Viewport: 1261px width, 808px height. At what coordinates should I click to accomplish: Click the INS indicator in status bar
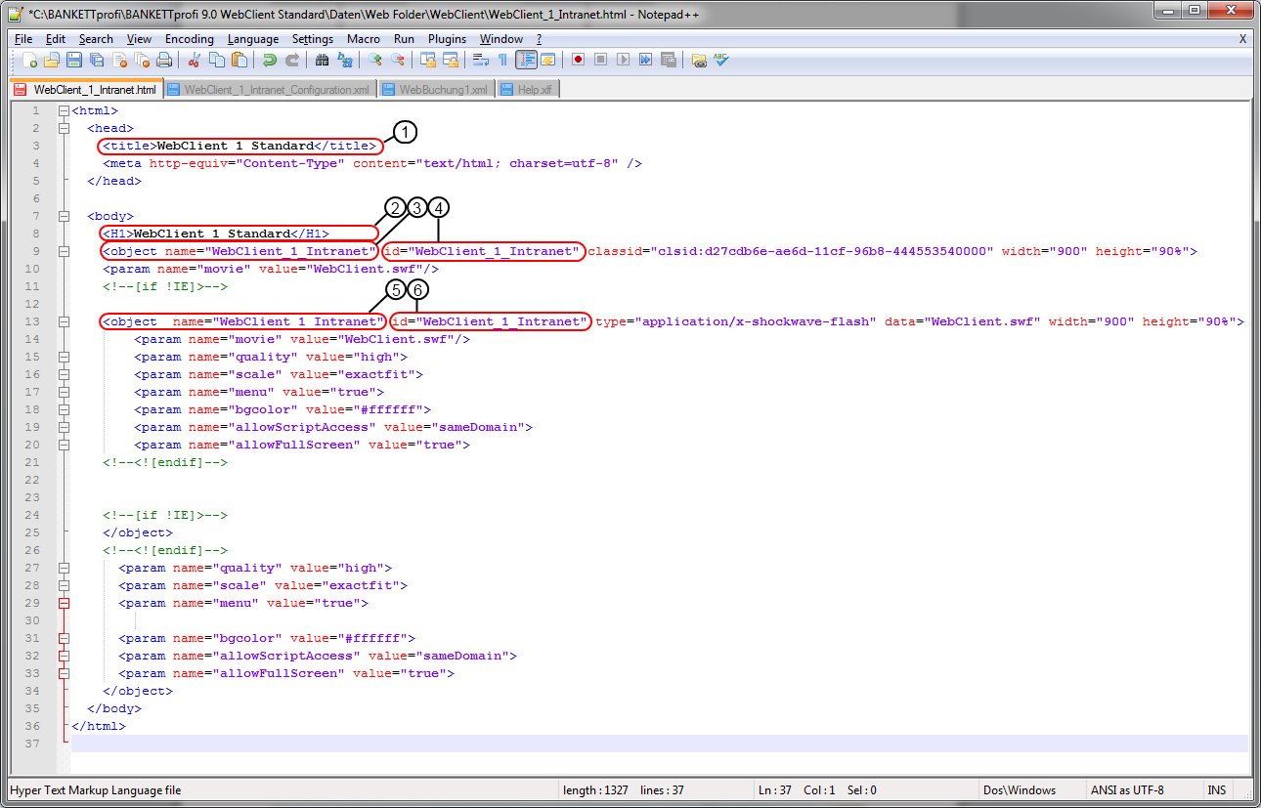coord(1216,790)
